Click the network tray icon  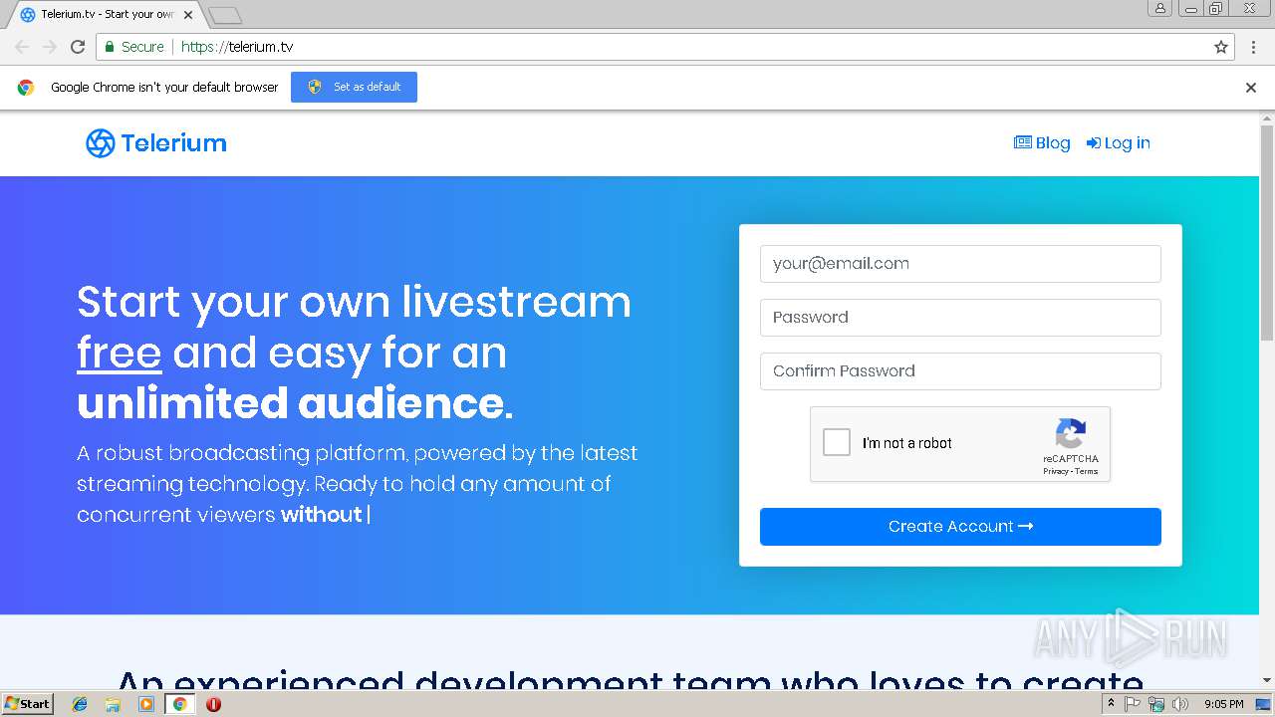pyautogui.click(x=1156, y=704)
